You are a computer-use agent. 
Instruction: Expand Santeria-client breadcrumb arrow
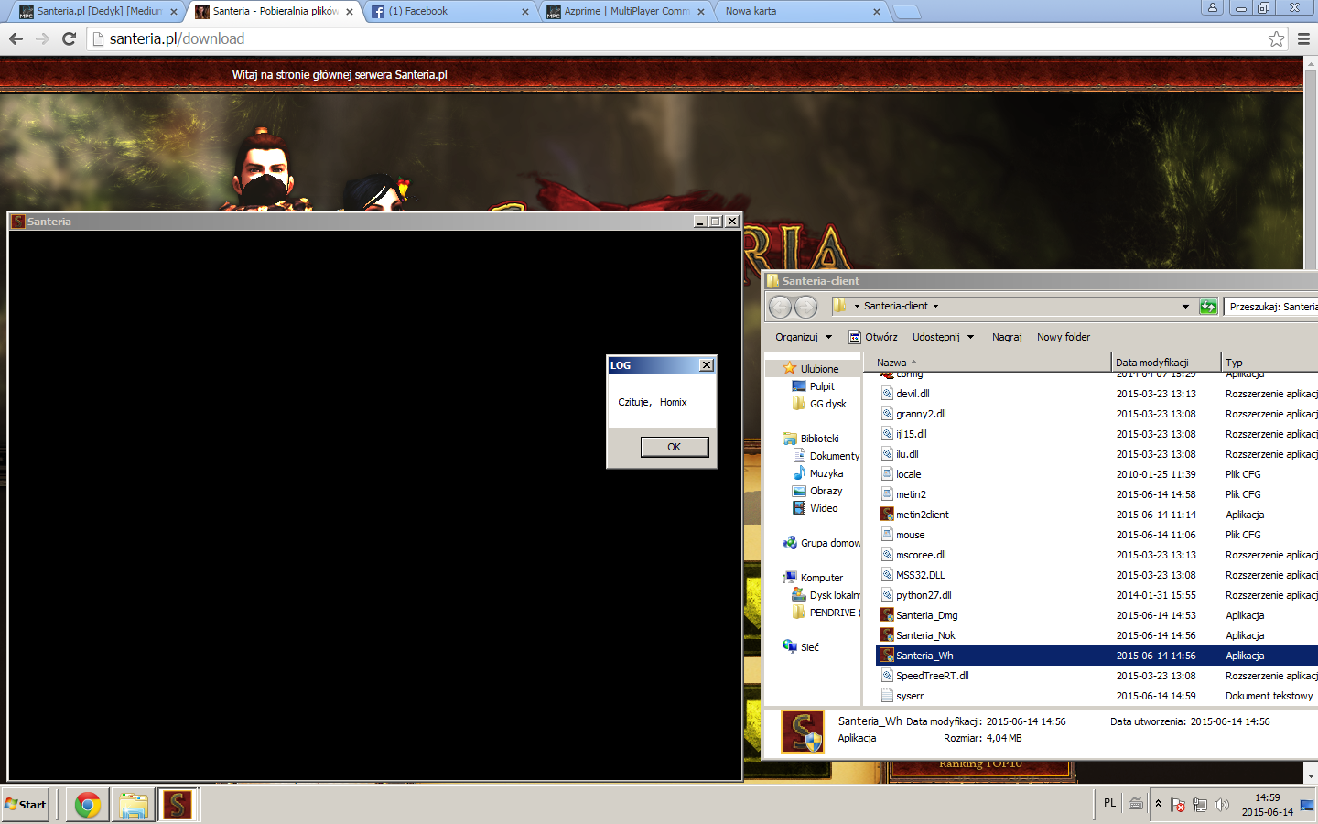(935, 307)
